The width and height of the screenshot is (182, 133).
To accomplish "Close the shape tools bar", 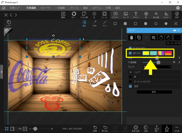I will click(x=176, y=24).
